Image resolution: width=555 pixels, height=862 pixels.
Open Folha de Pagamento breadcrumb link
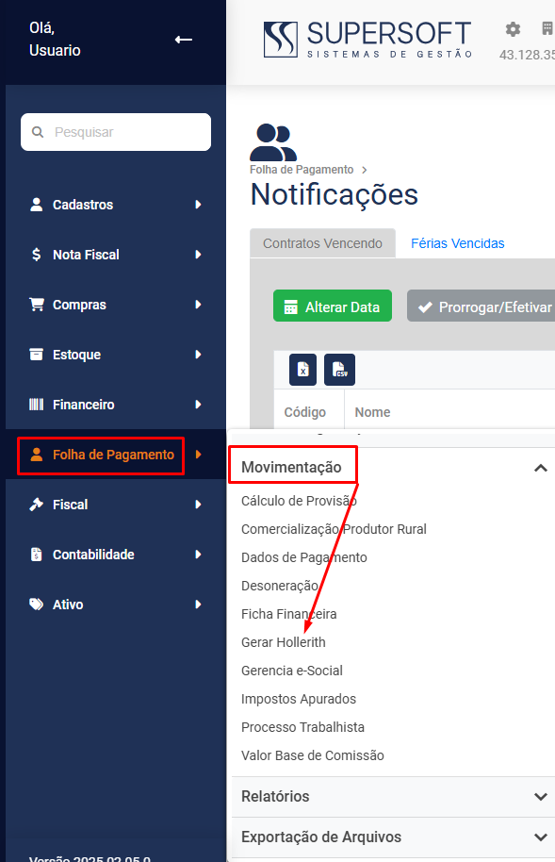[302, 170]
